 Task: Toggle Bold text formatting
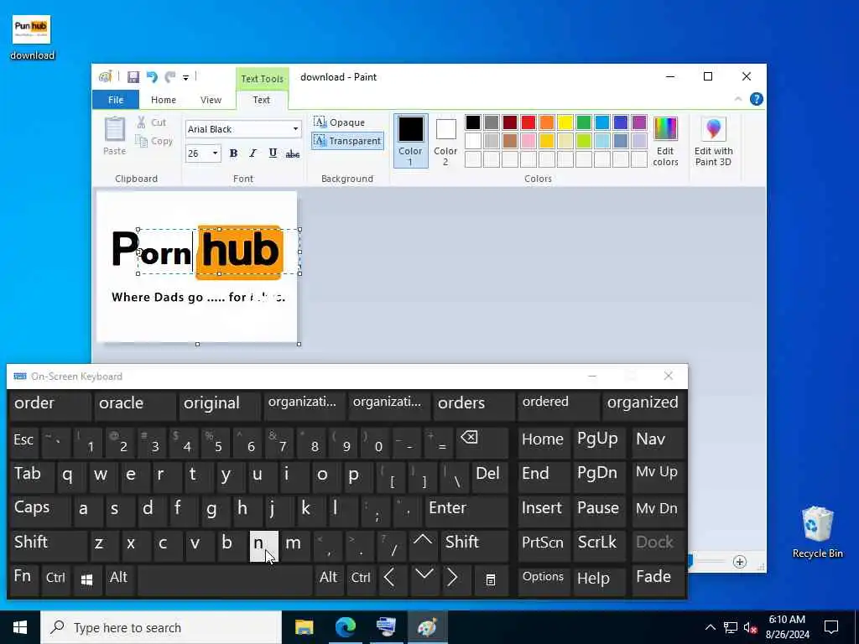pos(233,153)
